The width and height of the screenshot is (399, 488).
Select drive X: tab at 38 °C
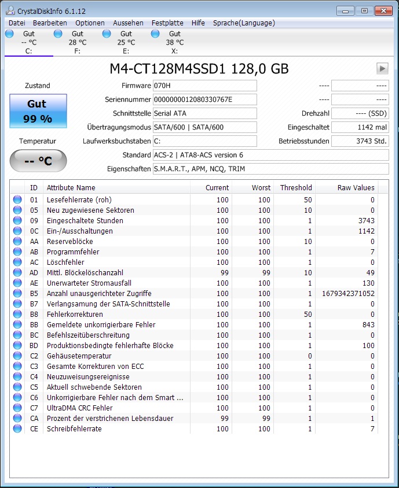(174, 42)
